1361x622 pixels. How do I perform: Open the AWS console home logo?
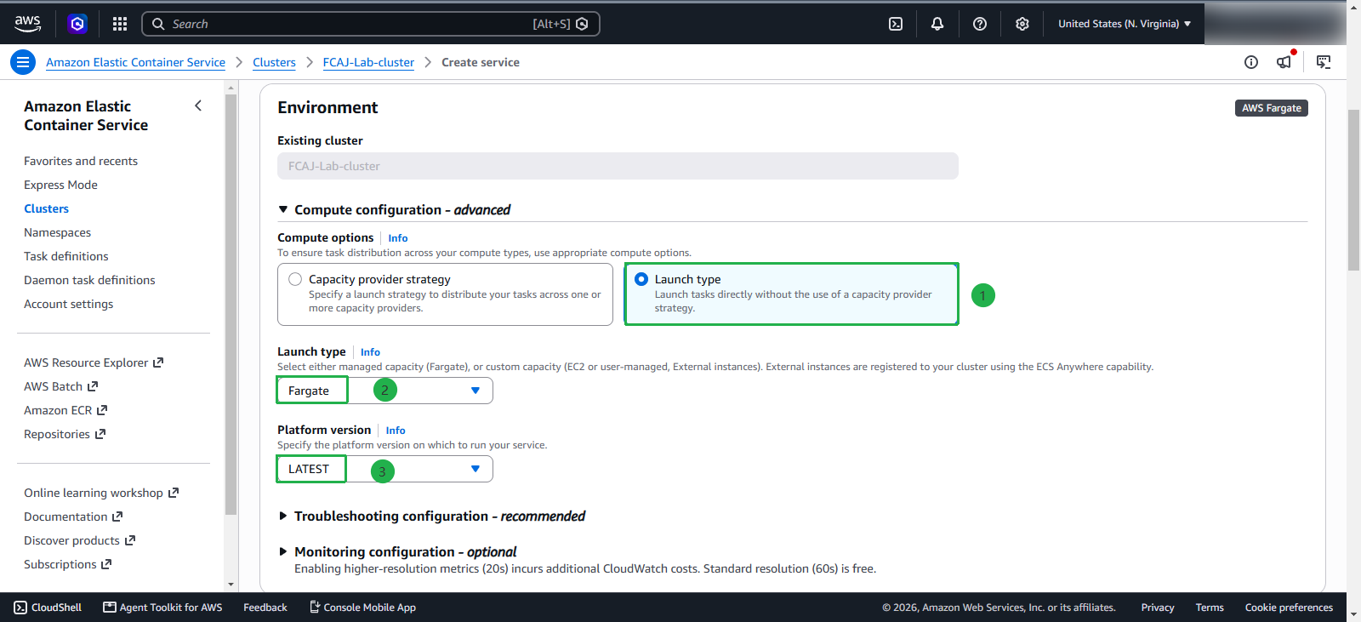tap(28, 24)
